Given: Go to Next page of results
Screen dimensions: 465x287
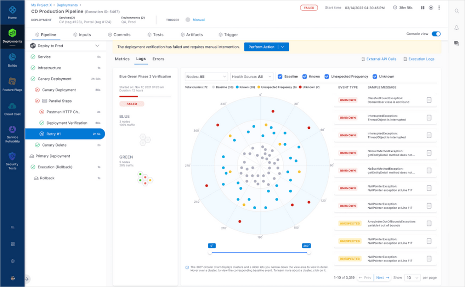Looking at the screenshot, I should 383,278.
